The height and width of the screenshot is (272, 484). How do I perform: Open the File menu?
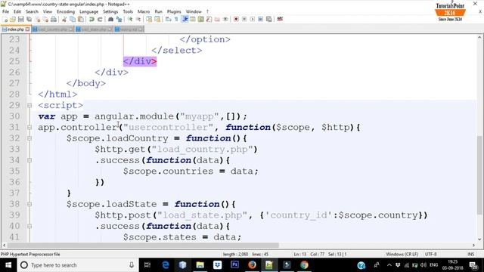click(5, 11)
